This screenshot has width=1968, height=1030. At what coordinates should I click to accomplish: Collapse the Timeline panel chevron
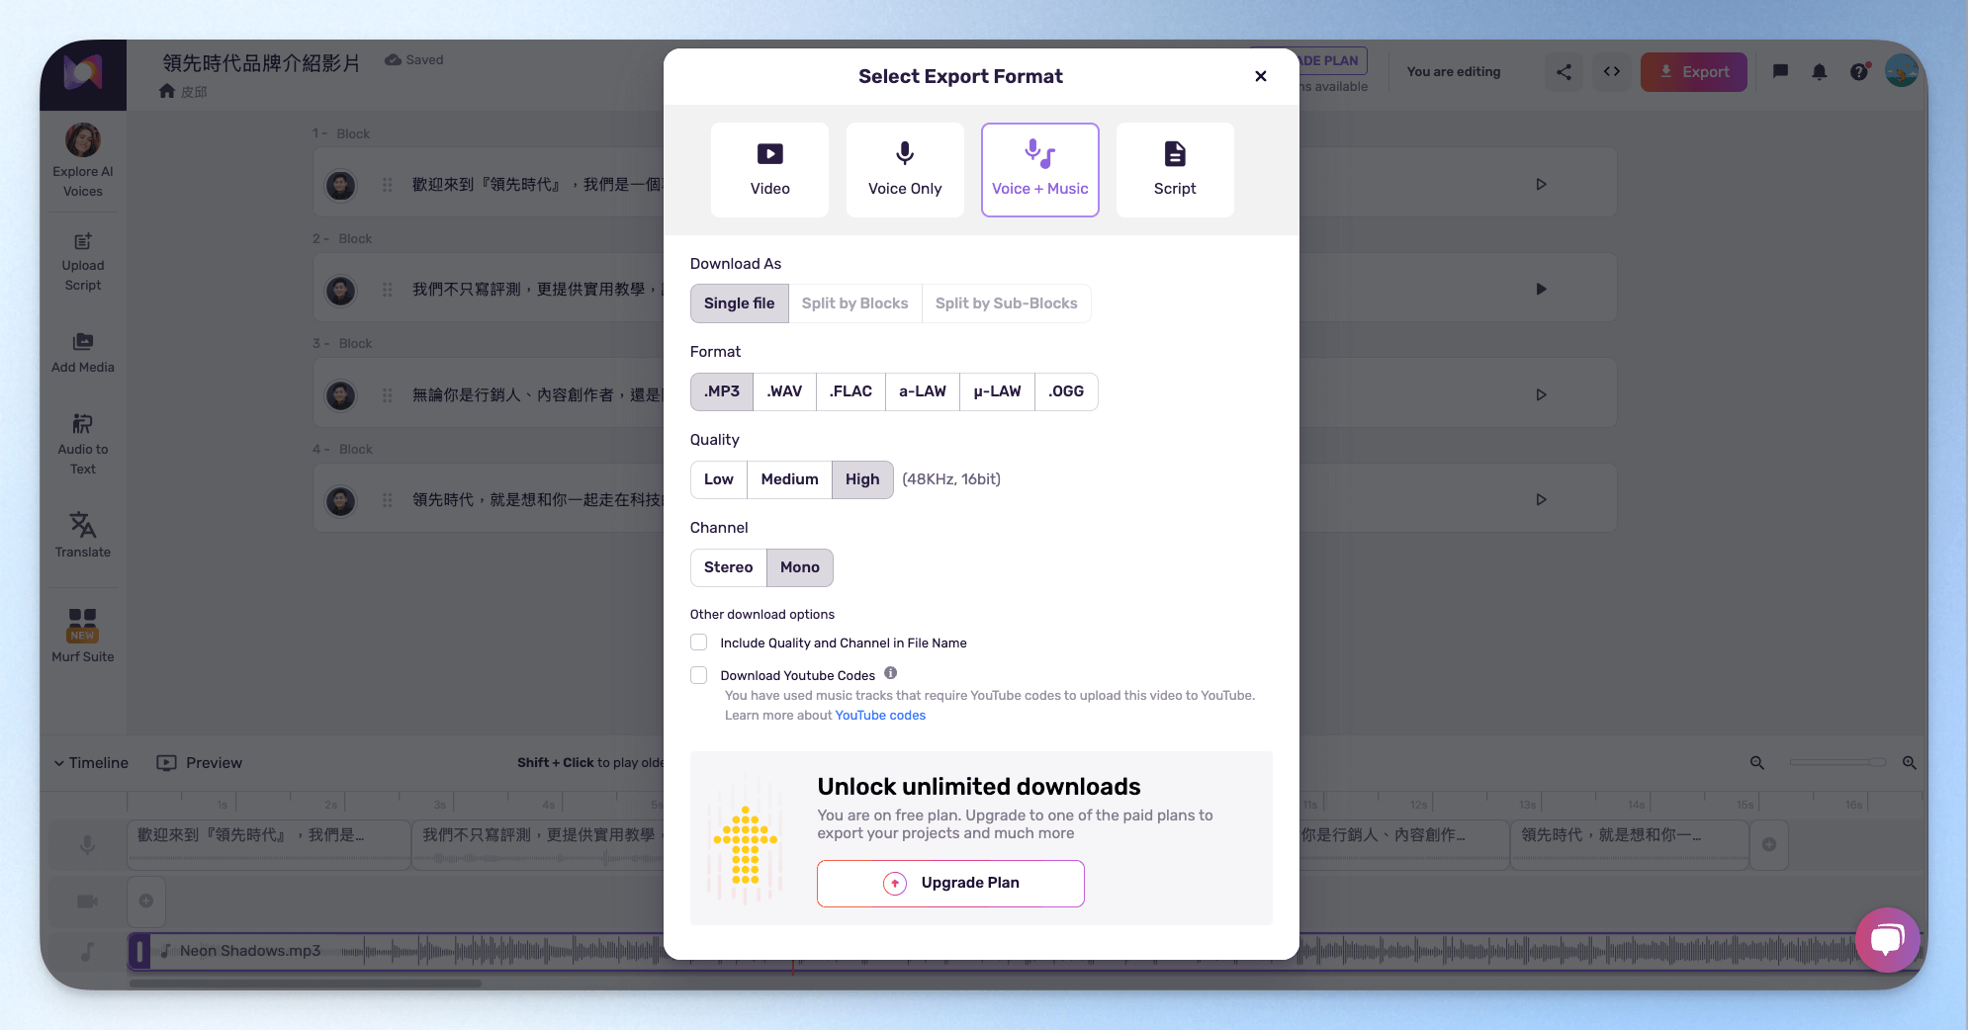pos(59,763)
